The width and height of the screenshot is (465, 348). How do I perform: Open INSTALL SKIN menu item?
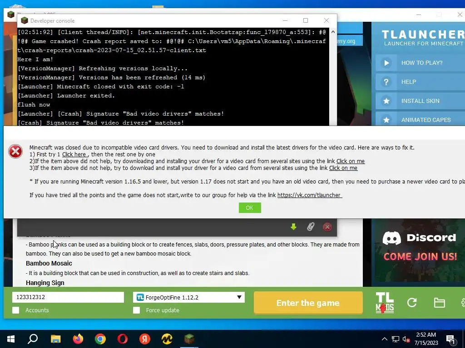click(420, 101)
